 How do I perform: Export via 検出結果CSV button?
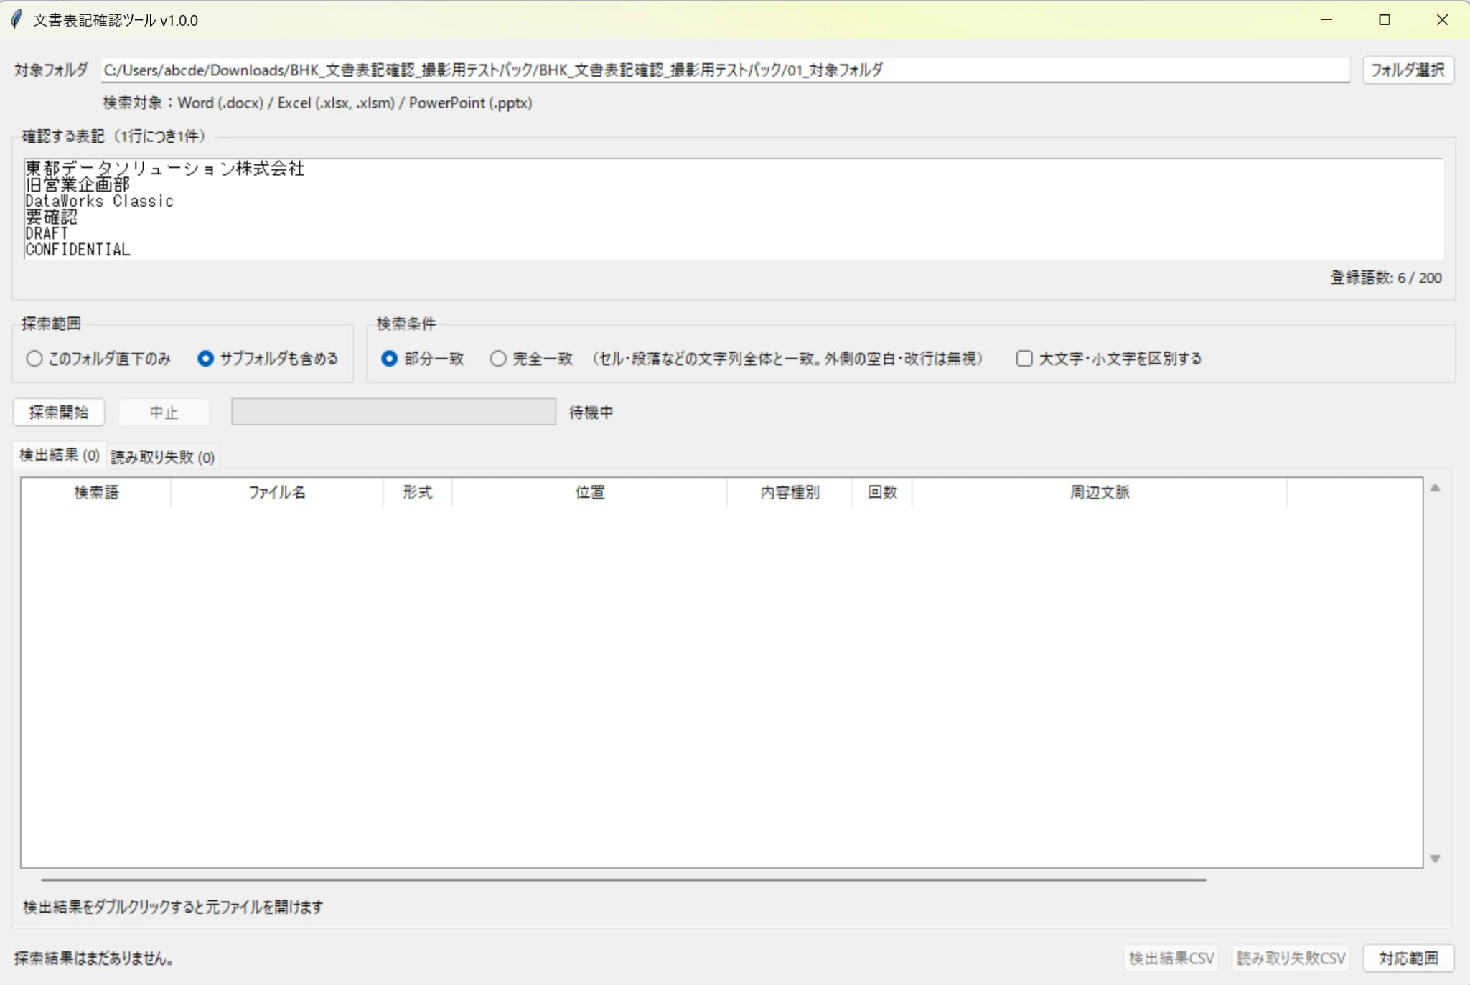pos(1171,958)
